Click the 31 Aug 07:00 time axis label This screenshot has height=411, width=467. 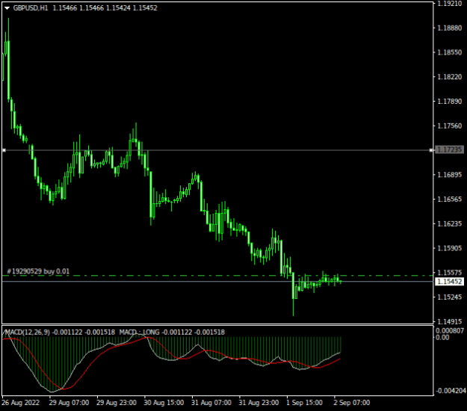coord(211,403)
